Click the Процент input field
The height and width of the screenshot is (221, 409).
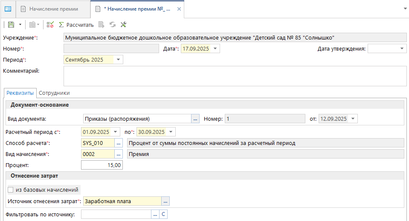click(x=102, y=165)
